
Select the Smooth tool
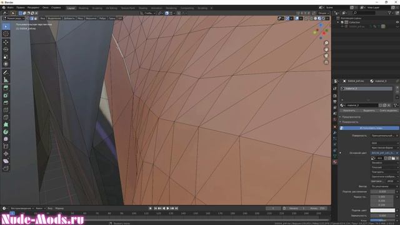(6, 139)
